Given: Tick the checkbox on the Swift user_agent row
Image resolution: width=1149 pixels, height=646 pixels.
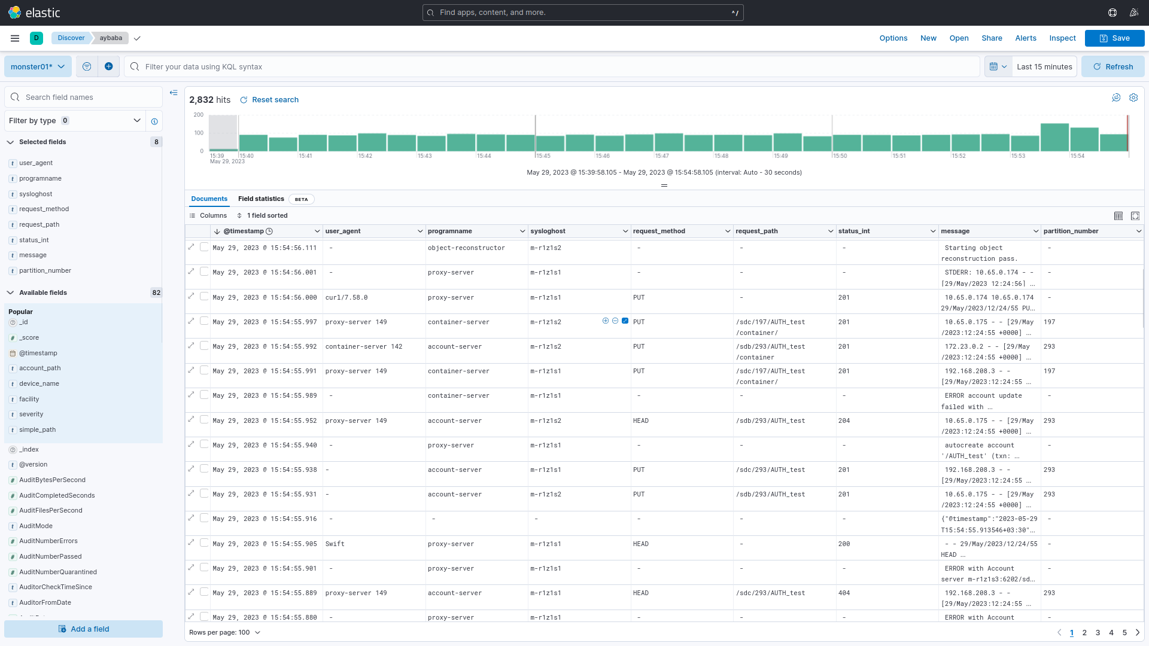Looking at the screenshot, I should click(x=204, y=543).
